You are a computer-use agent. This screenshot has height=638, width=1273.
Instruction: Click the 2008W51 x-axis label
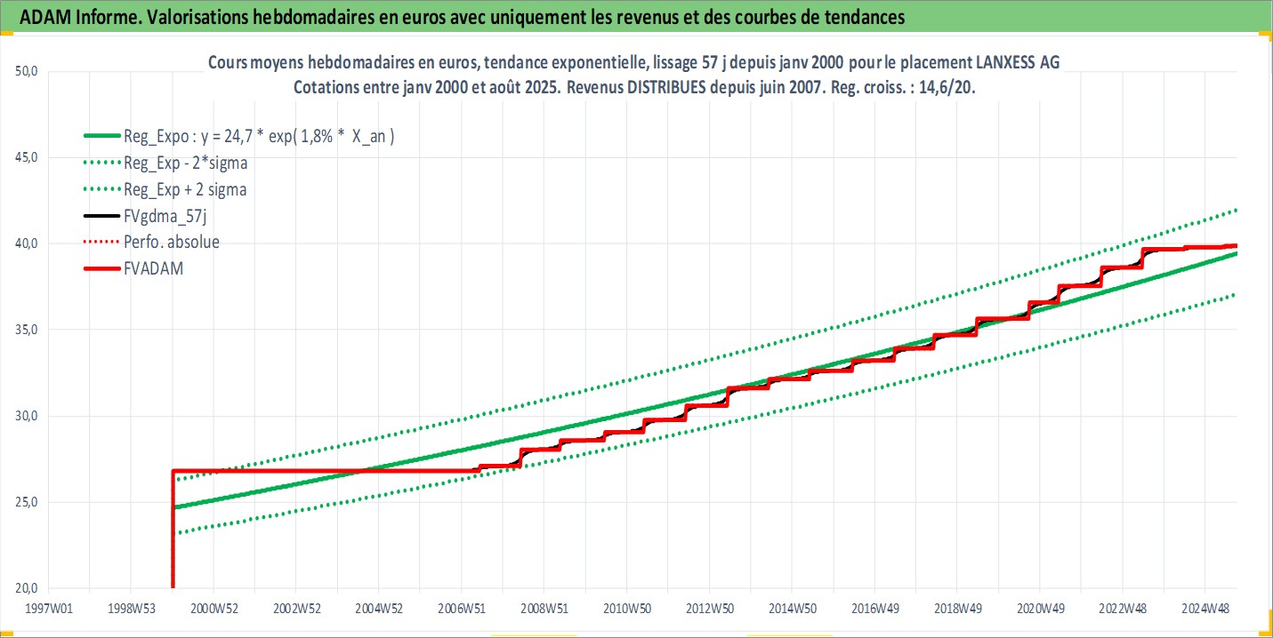point(544,608)
